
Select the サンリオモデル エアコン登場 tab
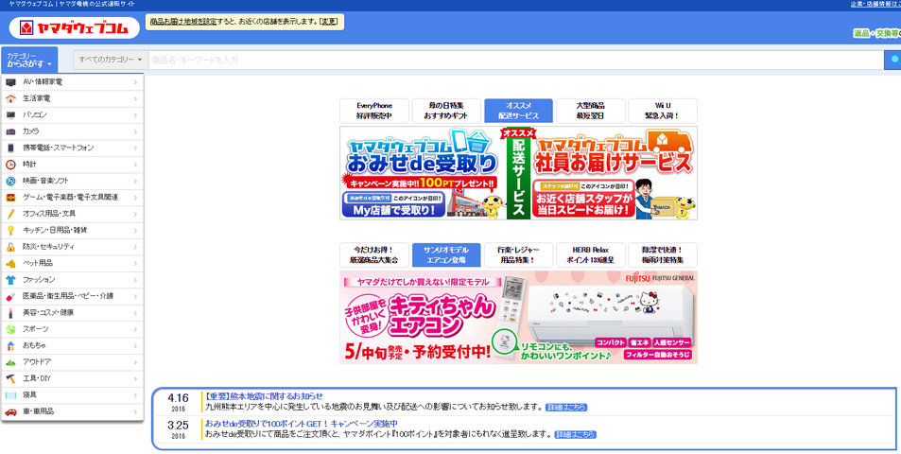pyautogui.click(x=446, y=254)
